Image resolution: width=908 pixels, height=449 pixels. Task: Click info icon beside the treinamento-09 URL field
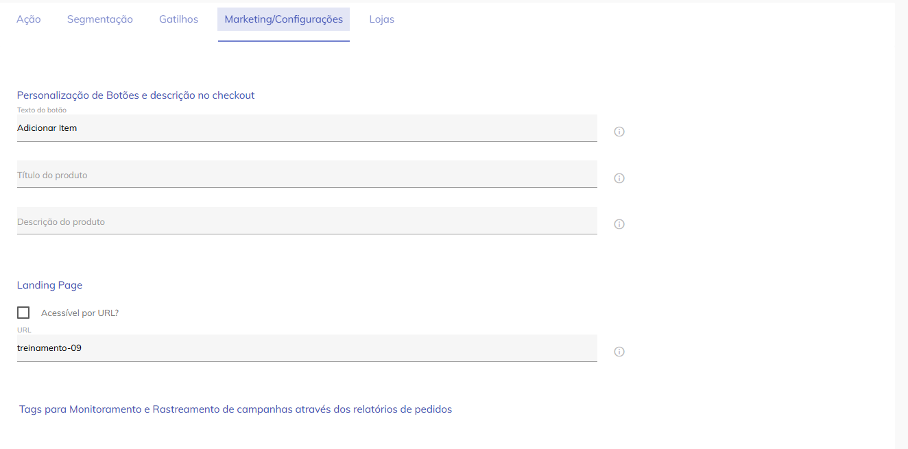pyautogui.click(x=619, y=352)
